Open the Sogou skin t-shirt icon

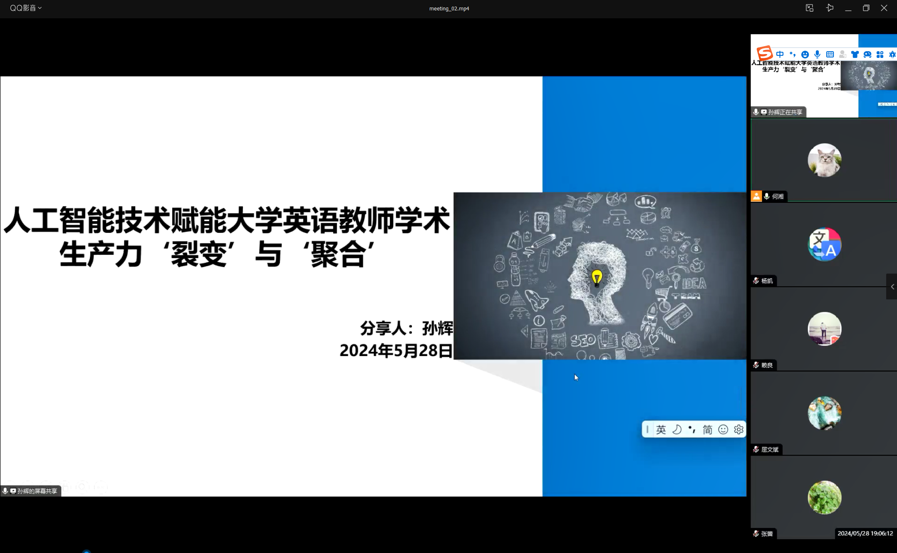tap(855, 55)
